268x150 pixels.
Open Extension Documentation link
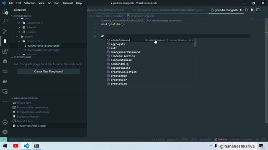pos(32,107)
